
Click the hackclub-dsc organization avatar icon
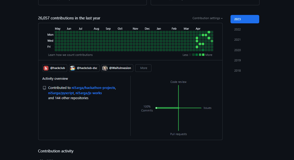73,68
